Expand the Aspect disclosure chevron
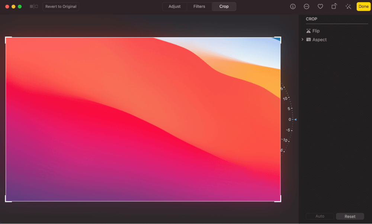Screen dimensions: 372x224 302,39
